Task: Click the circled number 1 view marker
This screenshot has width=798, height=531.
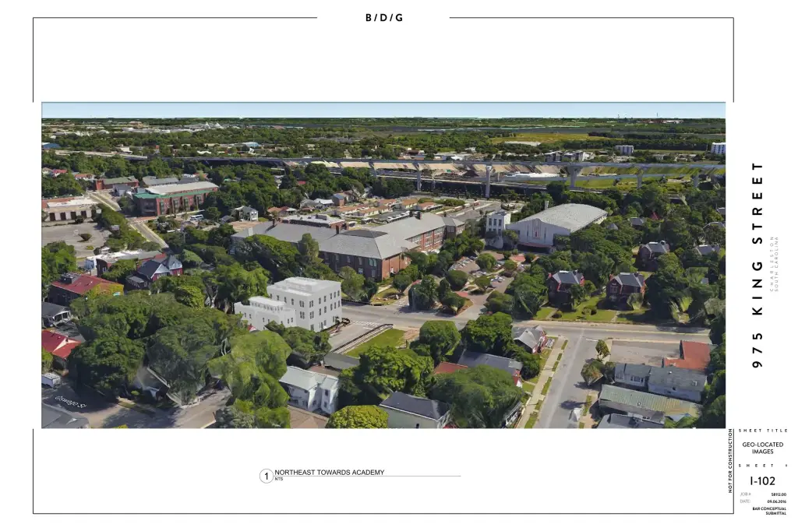Action: [x=267, y=476]
